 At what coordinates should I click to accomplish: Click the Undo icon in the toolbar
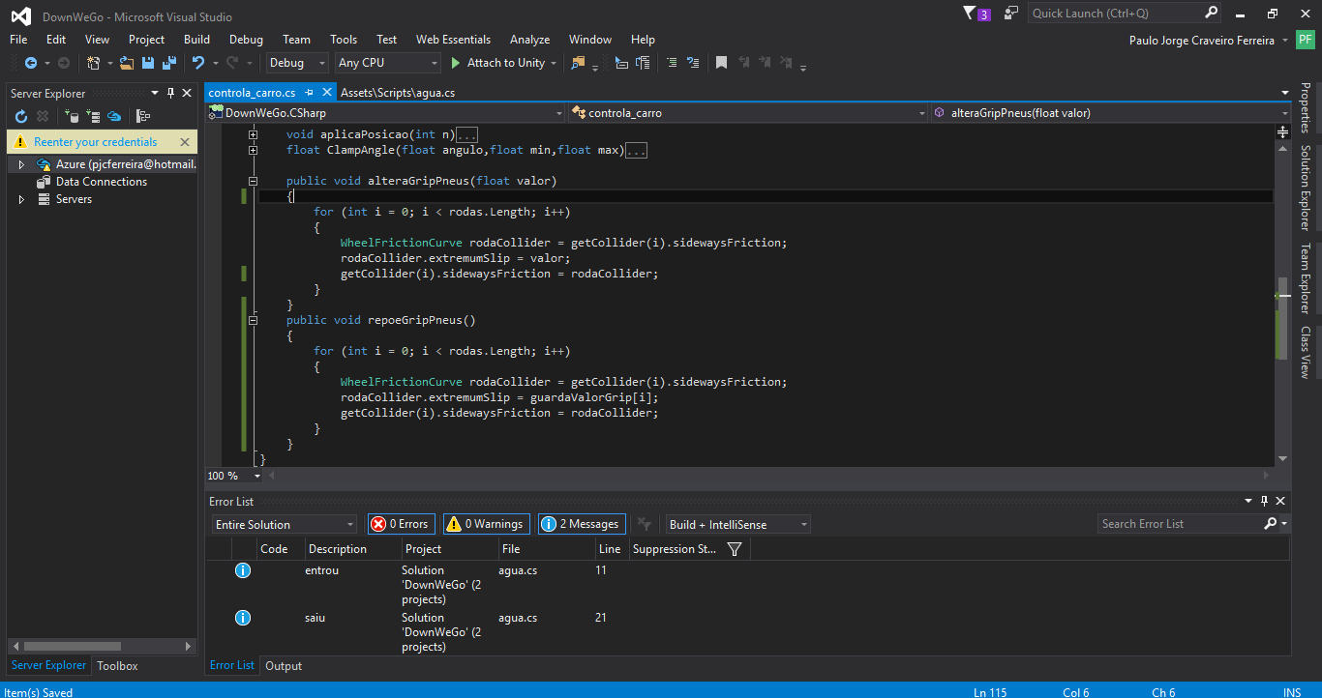pyautogui.click(x=199, y=62)
